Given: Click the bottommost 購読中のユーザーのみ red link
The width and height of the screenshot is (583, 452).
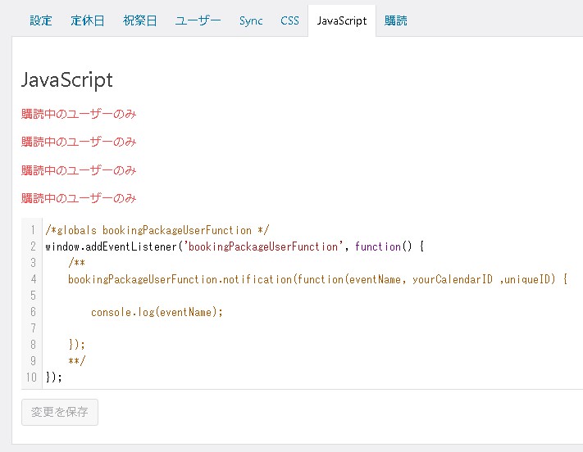Looking at the screenshot, I should click(79, 198).
